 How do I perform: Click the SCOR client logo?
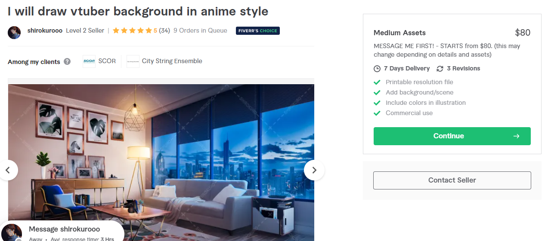pyautogui.click(x=89, y=61)
